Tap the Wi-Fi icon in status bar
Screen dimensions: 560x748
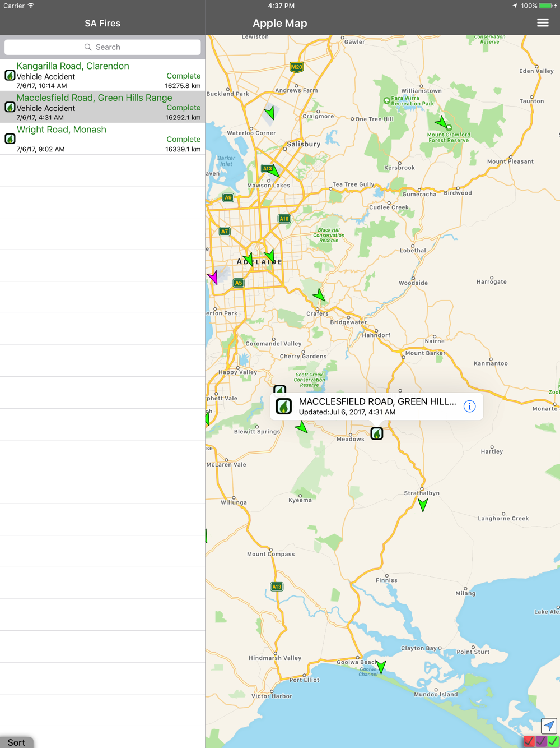pos(31,6)
